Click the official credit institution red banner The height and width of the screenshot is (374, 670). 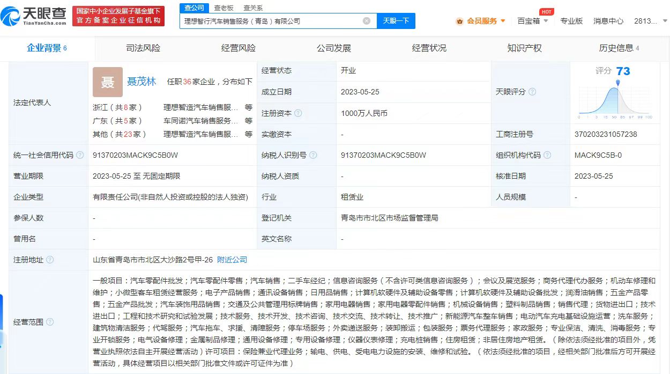[118, 16]
